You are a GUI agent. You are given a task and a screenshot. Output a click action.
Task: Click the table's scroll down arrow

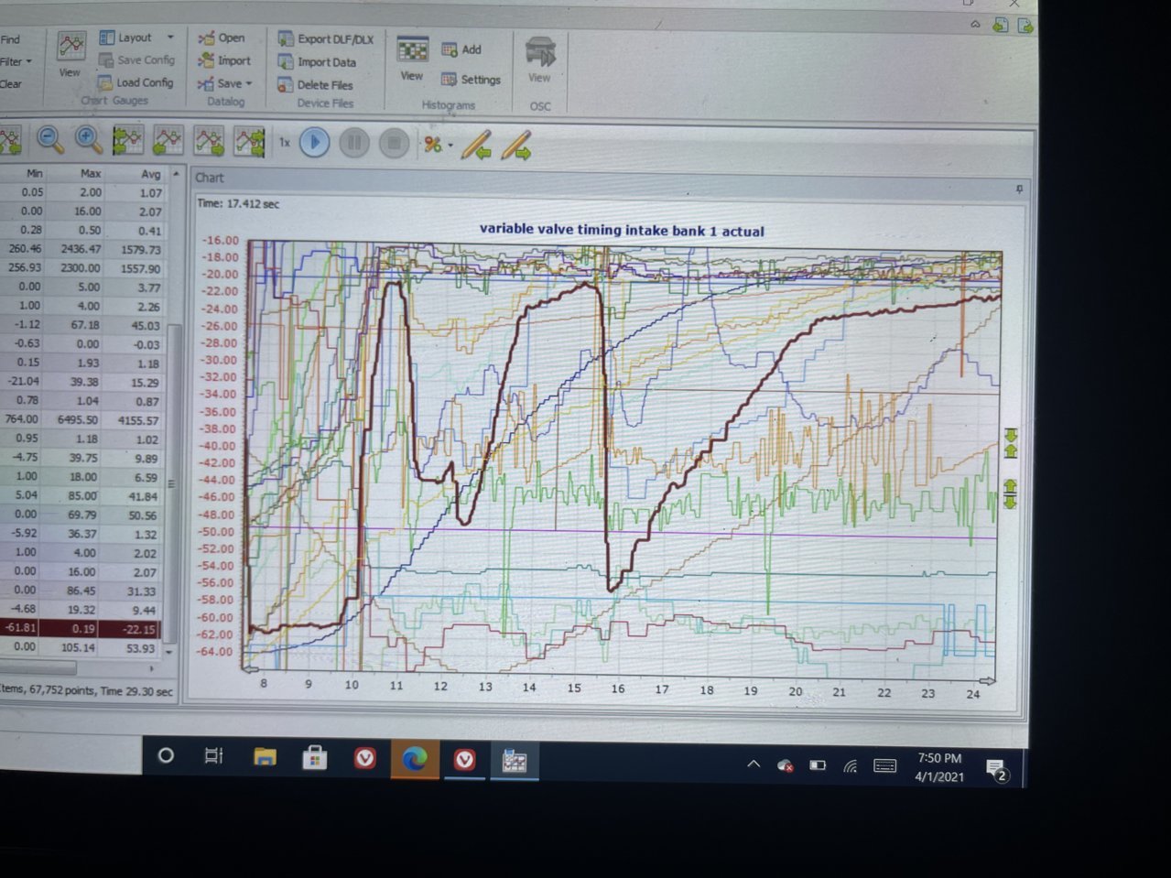point(170,653)
